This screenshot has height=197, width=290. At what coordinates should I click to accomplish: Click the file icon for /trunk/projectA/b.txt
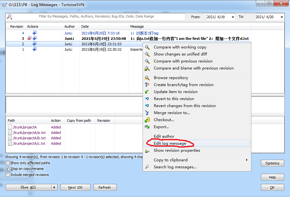pos(10,138)
